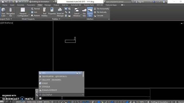
Task: Click the command line wrench customize icon
Action: pos(37,95)
